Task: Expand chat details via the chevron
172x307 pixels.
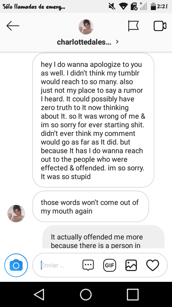Action: (117, 42)
